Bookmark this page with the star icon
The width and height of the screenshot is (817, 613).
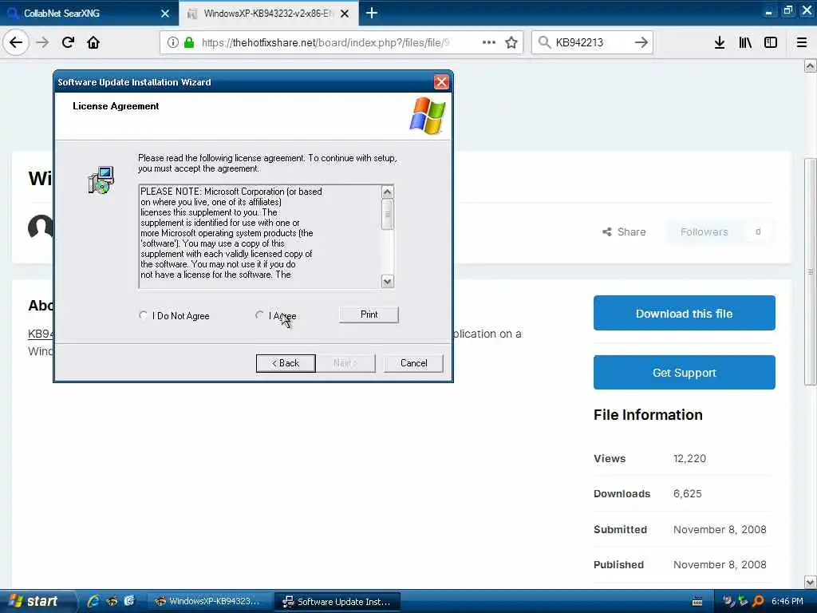coord(511,42)
